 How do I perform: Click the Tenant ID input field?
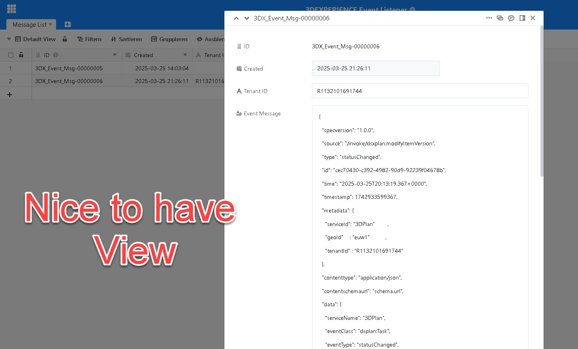(420, 91)
